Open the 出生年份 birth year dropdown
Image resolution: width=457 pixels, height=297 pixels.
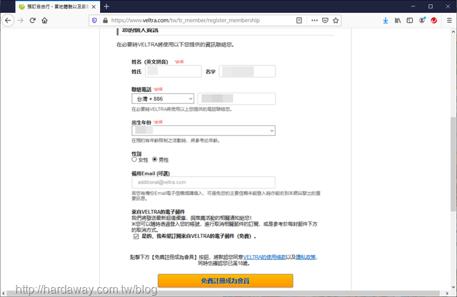(204, 131)
